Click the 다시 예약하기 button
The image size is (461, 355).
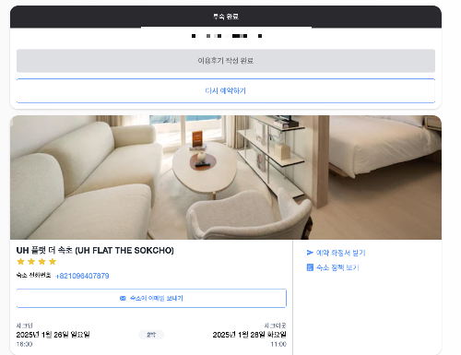[x=226, y=90]
